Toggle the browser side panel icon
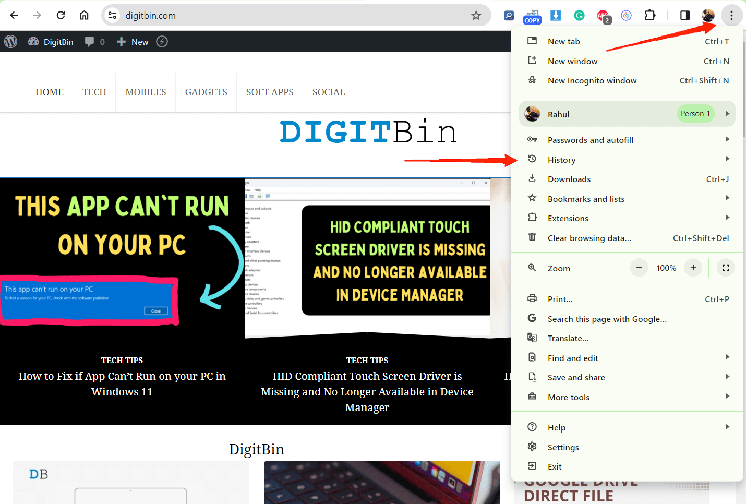Viewport: 746px width, 504px height. point(685,15)
